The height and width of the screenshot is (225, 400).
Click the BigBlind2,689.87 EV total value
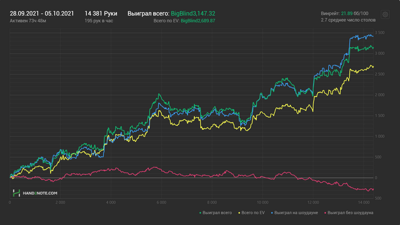pos(198,21)
